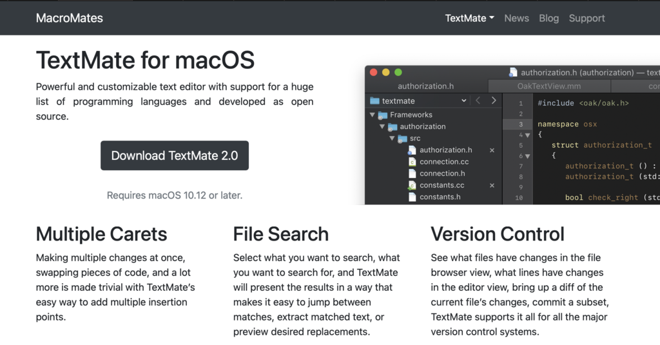Click 'namespace osx' code line
Screen dimensions: 660x345
567,124
